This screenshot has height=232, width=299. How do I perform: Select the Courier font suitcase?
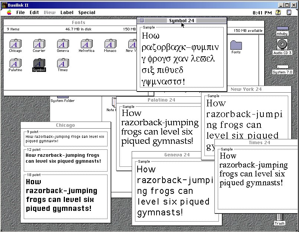click(x=39, y=44)
